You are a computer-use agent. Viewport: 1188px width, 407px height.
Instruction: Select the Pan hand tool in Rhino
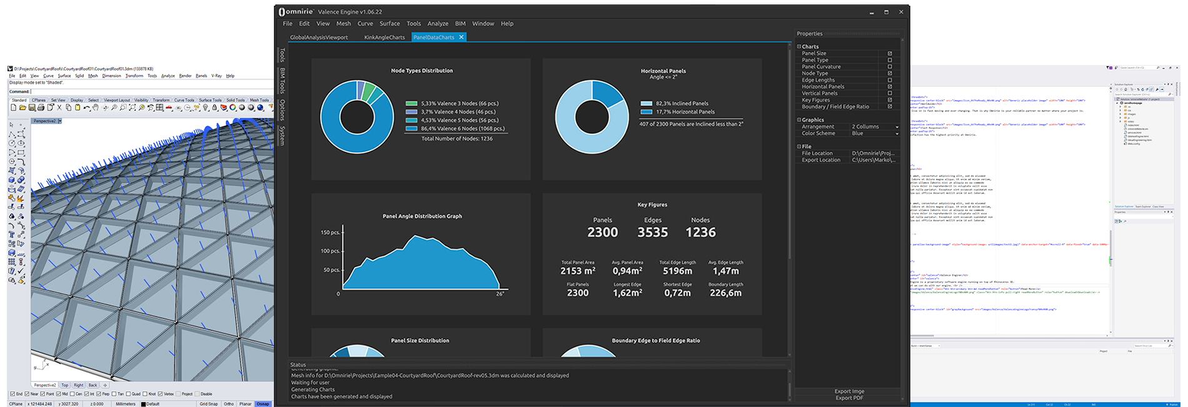96,108
